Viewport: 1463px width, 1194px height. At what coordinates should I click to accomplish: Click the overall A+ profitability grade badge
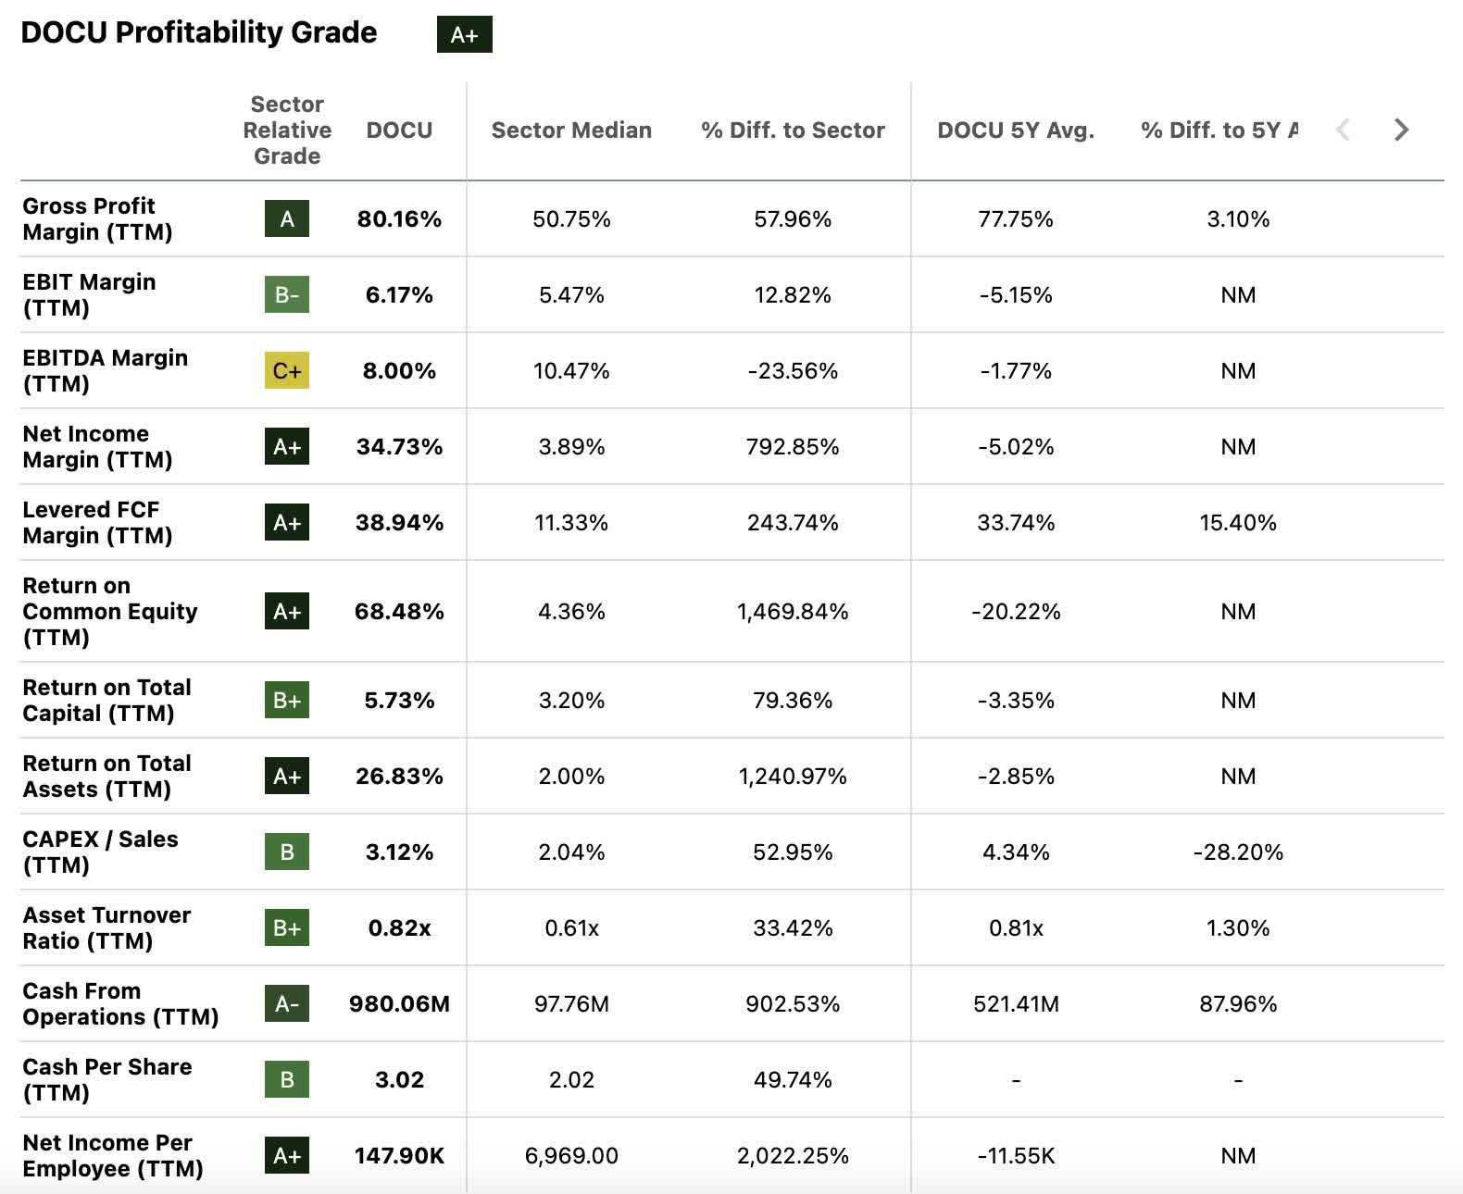464,34
